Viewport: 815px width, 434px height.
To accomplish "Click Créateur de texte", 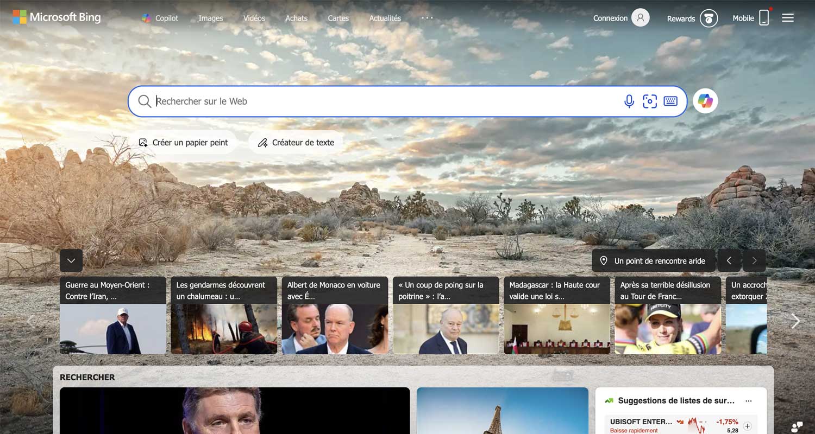I will point(296,143).
